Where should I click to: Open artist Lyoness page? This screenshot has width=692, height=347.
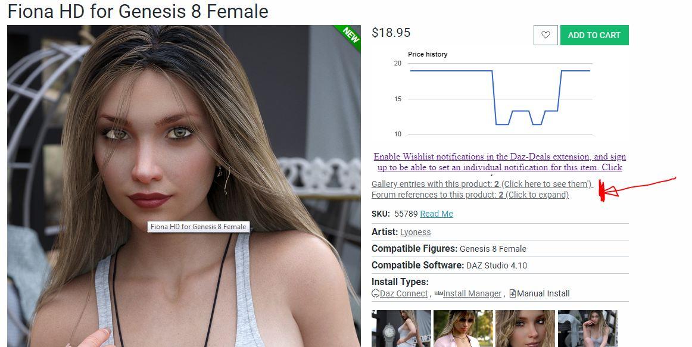[x=415, y=232]
